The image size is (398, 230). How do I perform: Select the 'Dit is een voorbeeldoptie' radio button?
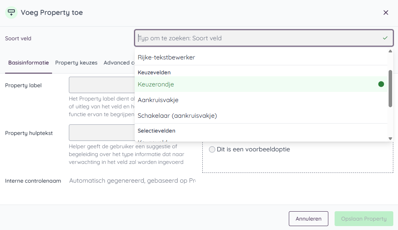click(212, 149)
